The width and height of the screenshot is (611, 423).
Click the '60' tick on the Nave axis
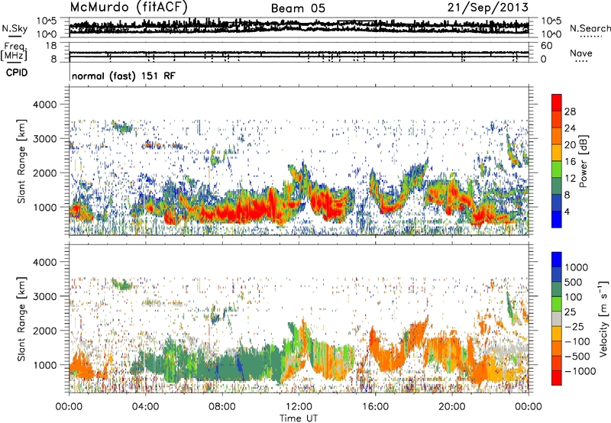click(x=546, y=46)
